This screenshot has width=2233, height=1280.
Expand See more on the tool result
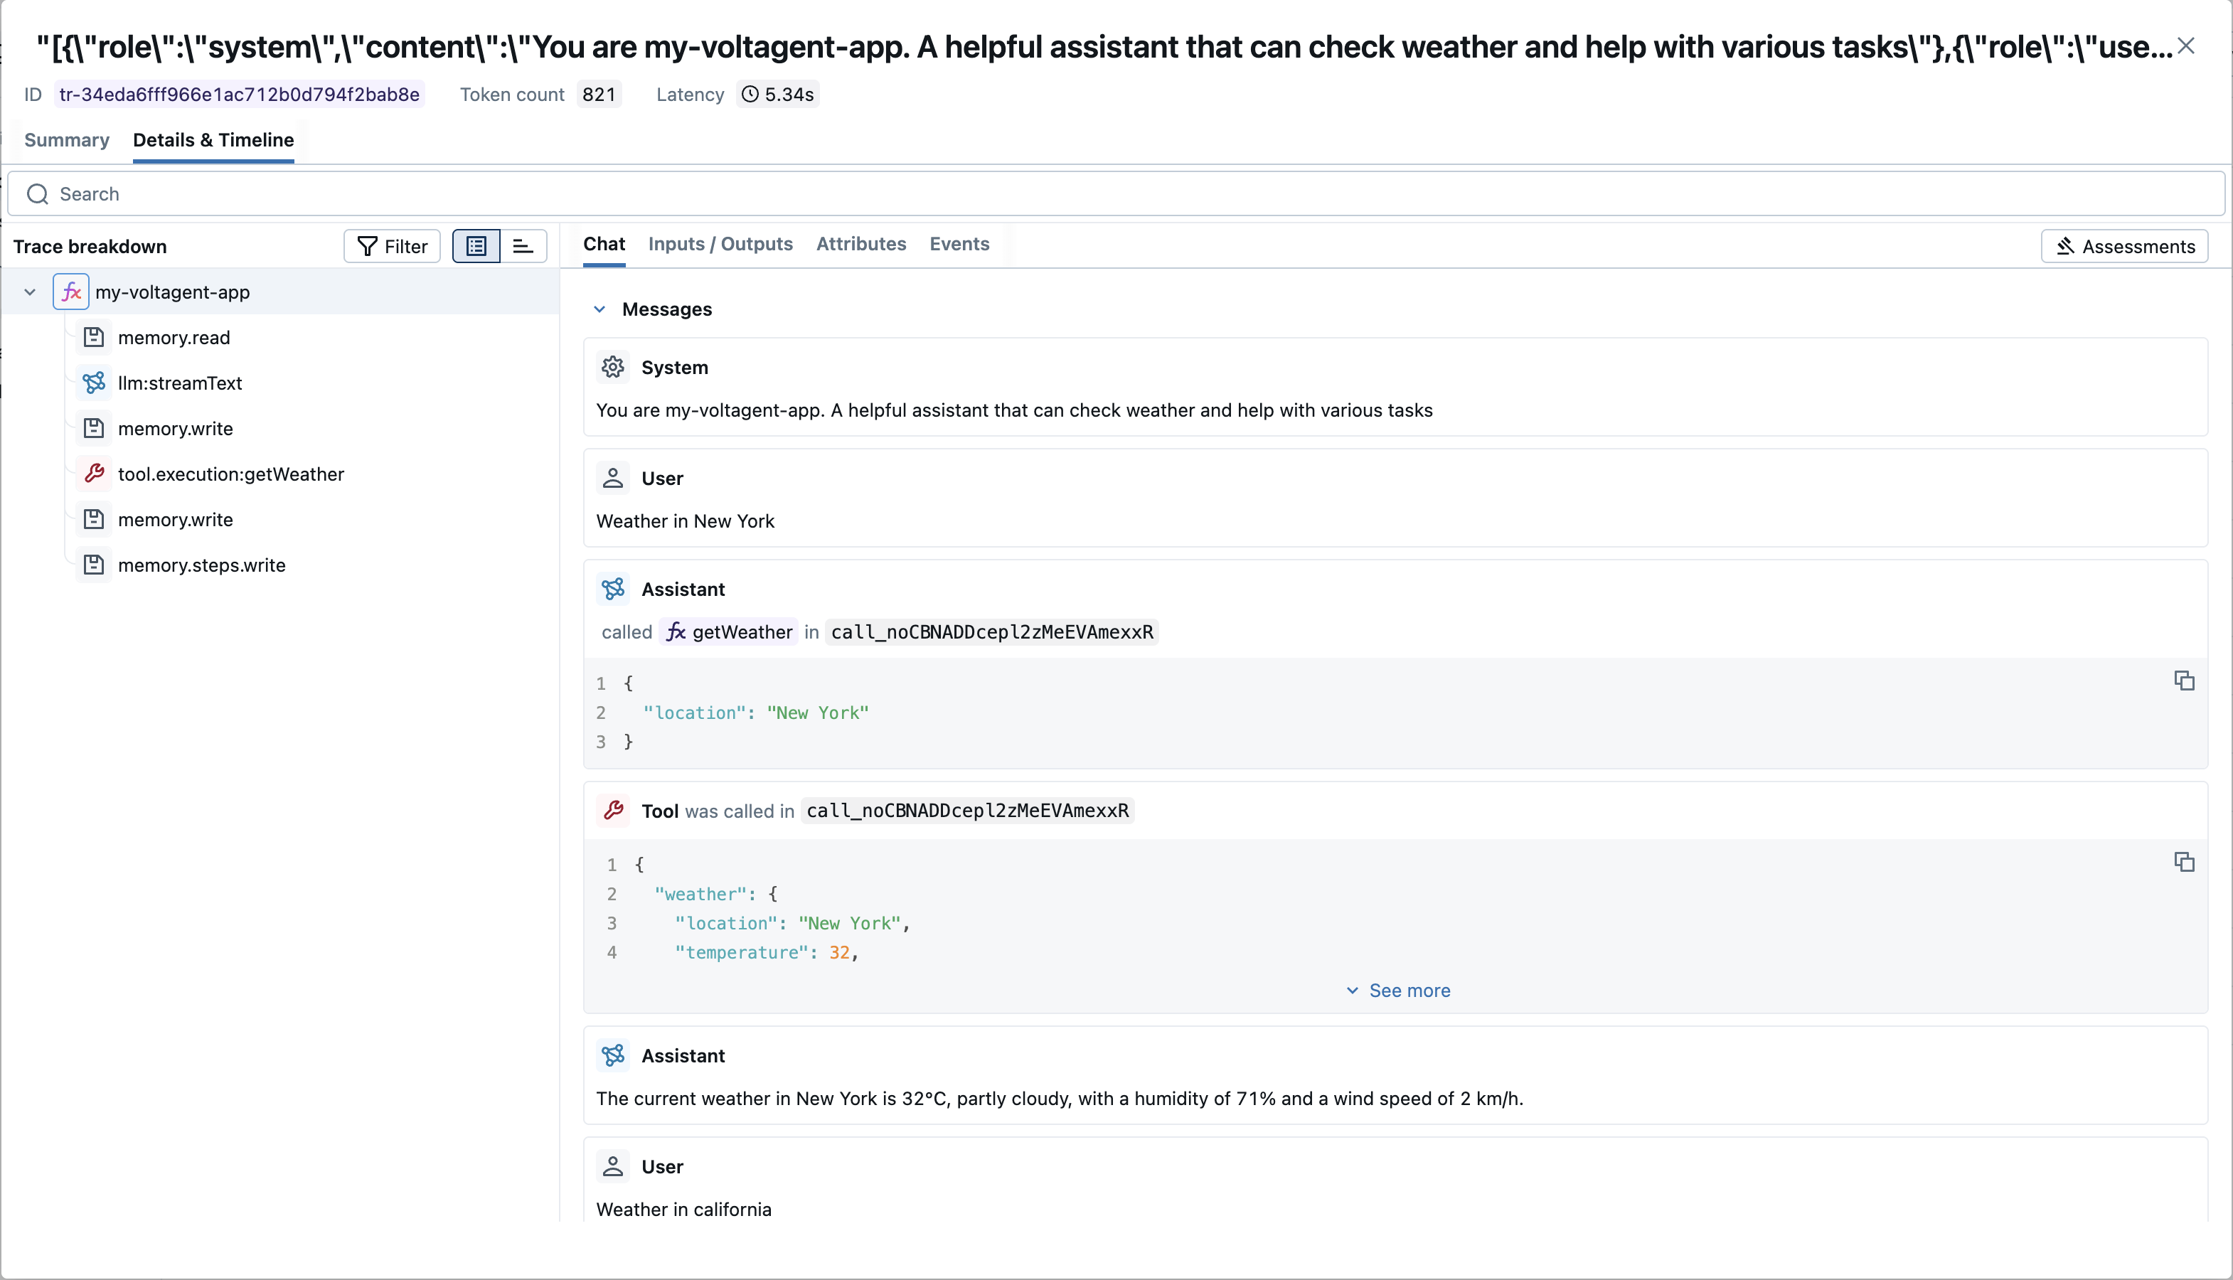point(1398,990)
